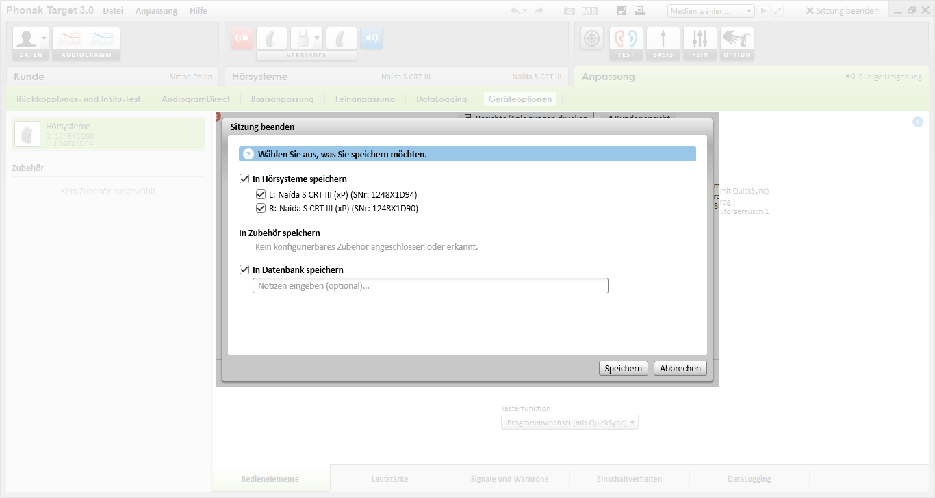Screen dimensions: 935x498
Task: Click 'Kein Zubehör ausgewählt' text
Action: (x=108, y=191)
